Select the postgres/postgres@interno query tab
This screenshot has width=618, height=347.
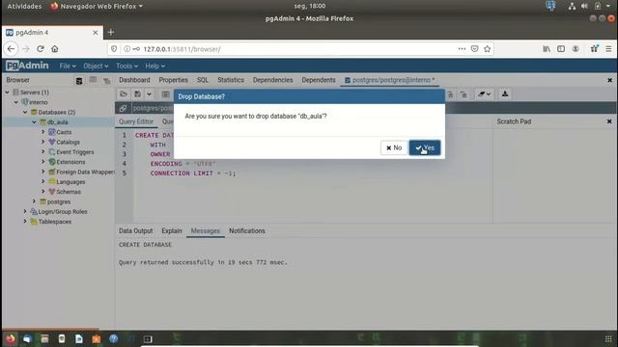click(390, 80)
